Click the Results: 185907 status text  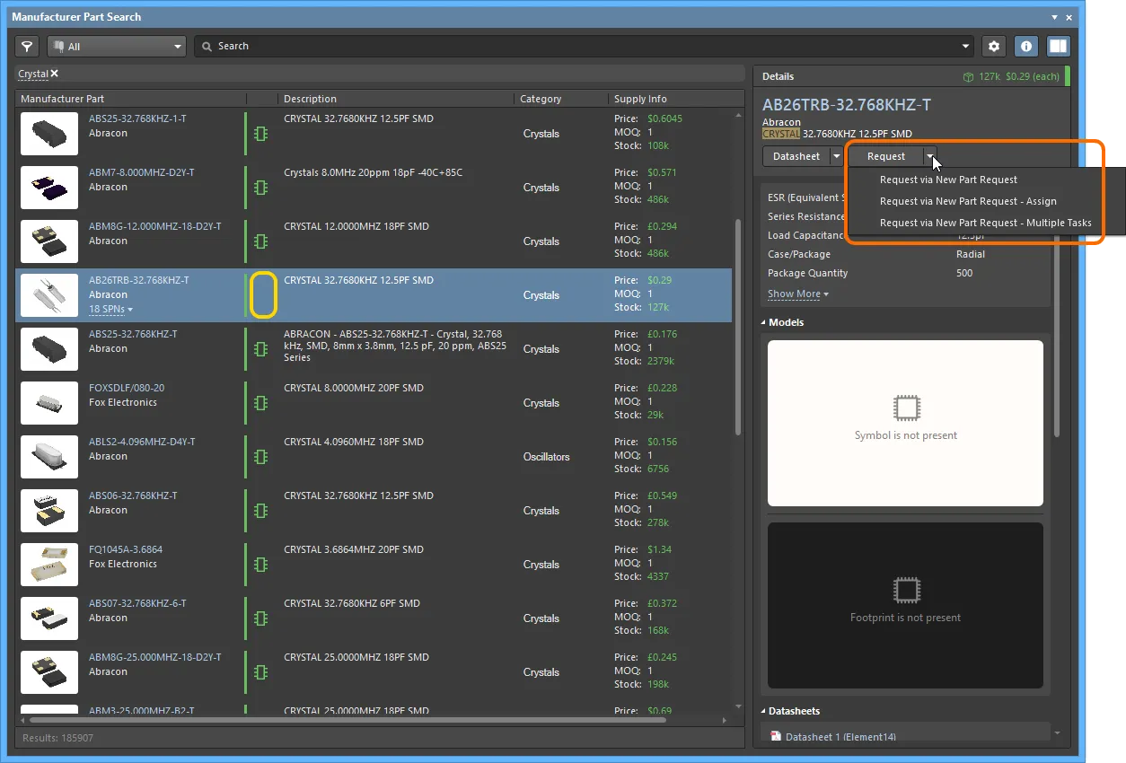[57, 738]
